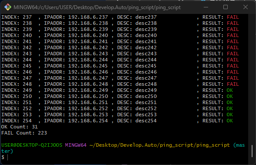Click the $ command prompt line
The image size is (256, 165).
[x=4, y=157]
